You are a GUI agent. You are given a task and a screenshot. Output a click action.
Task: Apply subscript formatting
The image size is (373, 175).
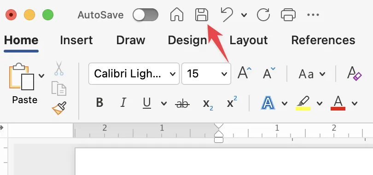click(x=208, y=104)
